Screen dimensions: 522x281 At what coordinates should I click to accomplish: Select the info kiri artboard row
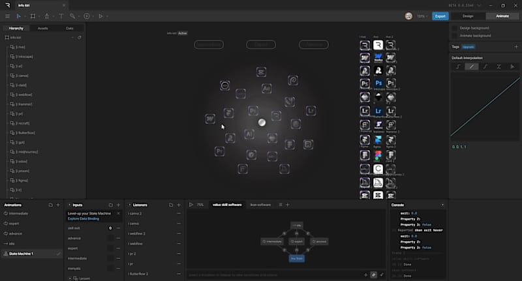[x=43, y=38]
